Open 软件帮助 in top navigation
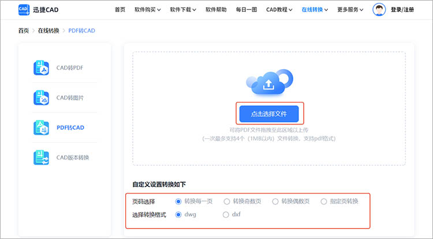 pyautogui.click(x=216, y=10)
